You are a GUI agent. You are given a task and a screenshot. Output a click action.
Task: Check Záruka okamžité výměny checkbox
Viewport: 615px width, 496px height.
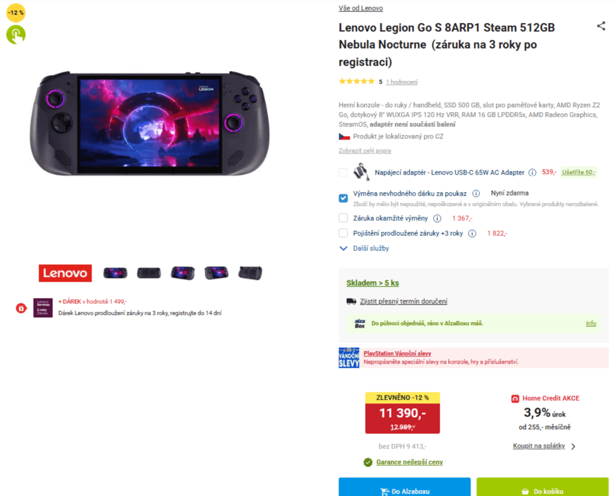coord(343,219)
